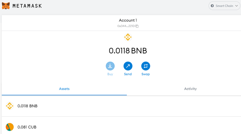Select the Assets tab
The height and width of the screenshot is (134, 241).
(64, 89)
